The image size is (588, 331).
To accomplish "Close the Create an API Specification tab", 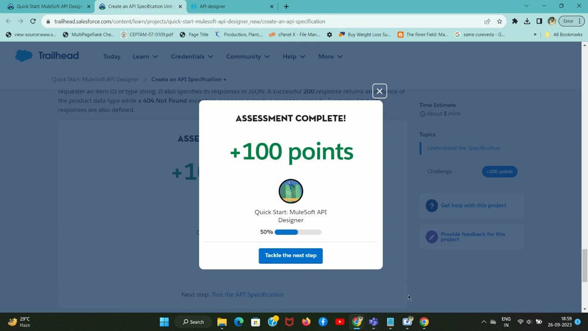I will pyautogui.click(x=180, y=6).
